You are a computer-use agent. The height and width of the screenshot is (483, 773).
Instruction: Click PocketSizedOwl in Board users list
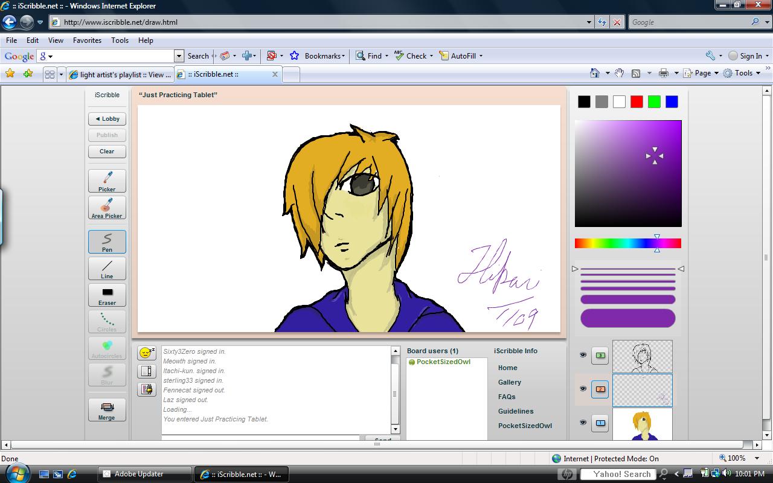point(443,362)
